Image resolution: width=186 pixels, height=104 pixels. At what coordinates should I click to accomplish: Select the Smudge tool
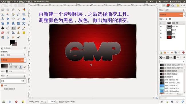click(x=13, y=37)
